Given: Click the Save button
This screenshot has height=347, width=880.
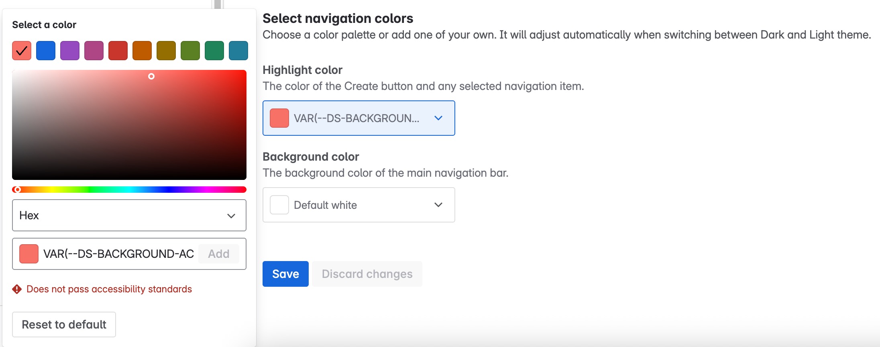Looking at the screenshot, I should (285, 274).
